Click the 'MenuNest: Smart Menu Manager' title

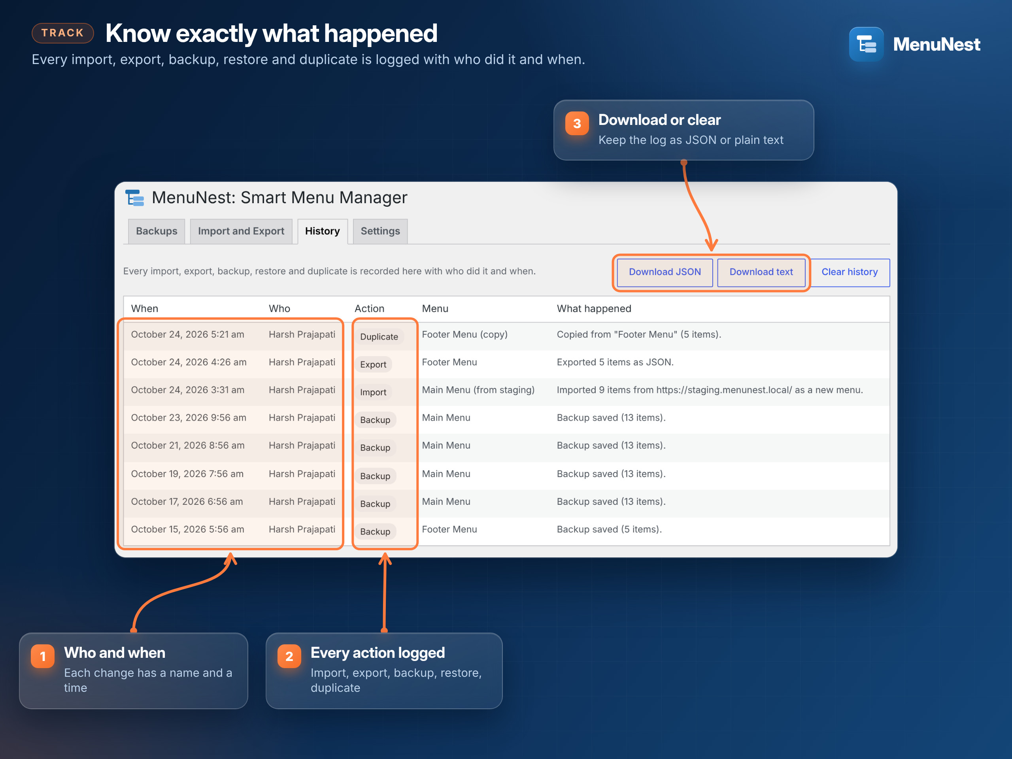coord(279,198)
